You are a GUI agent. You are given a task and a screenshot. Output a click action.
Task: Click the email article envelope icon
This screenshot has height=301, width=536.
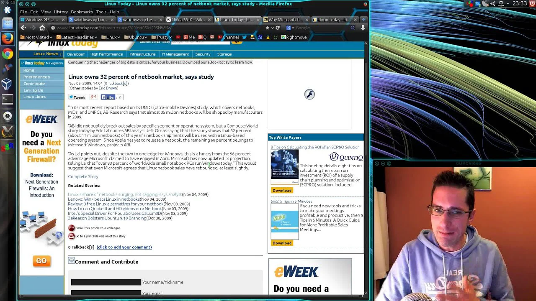click(x=71, y=228)
